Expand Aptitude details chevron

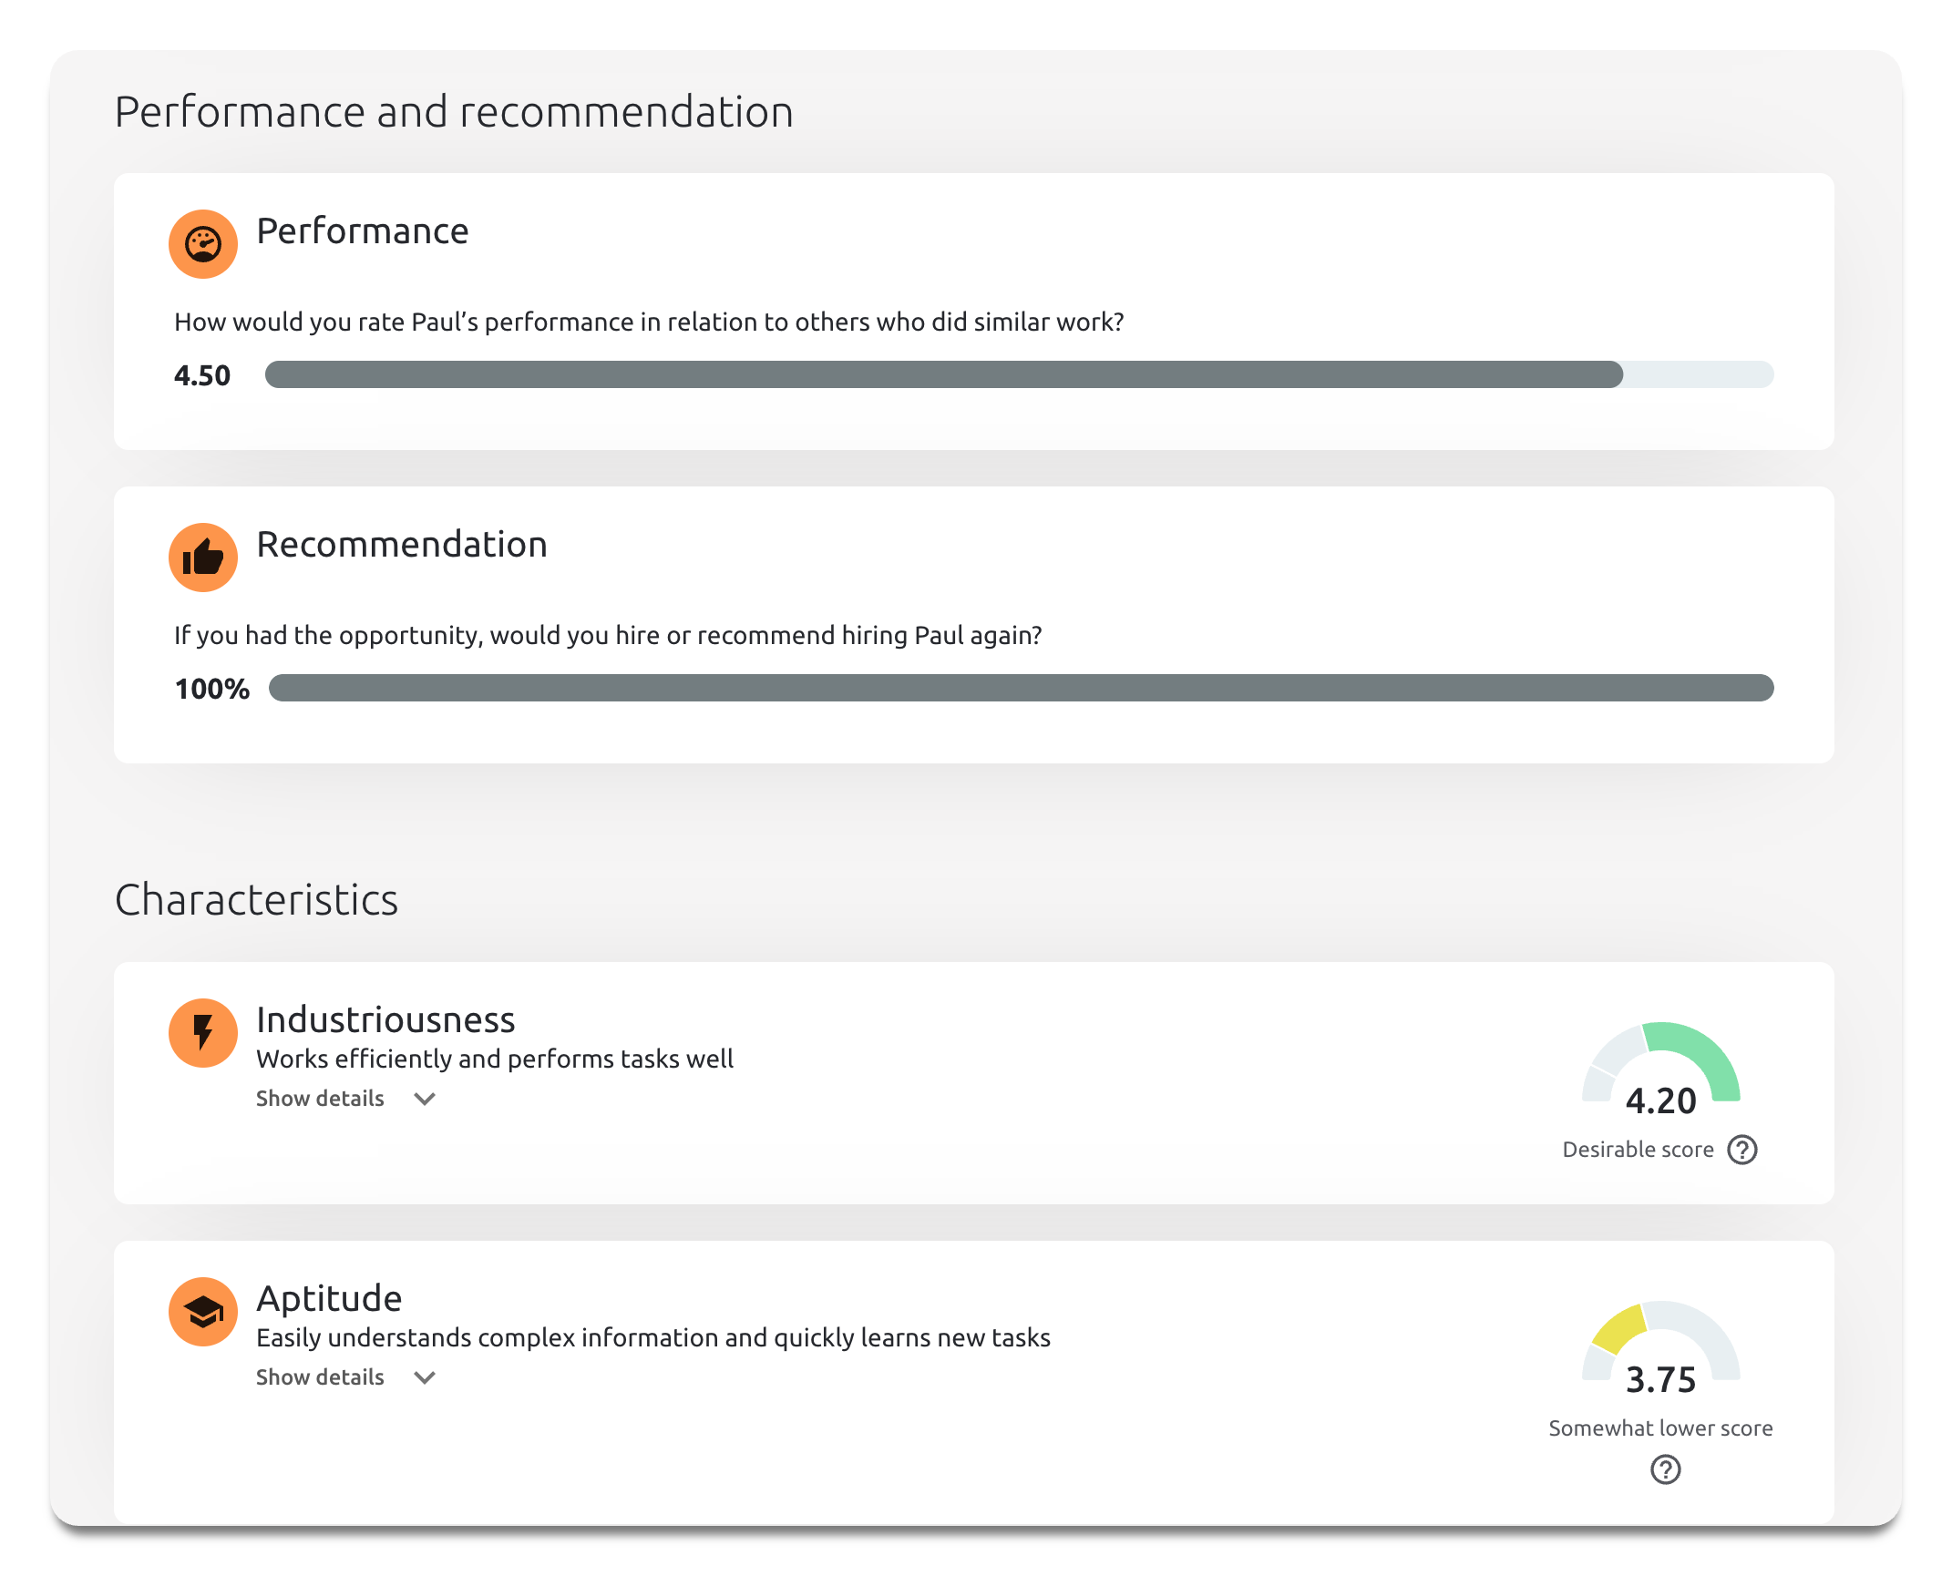point(425,1377)
